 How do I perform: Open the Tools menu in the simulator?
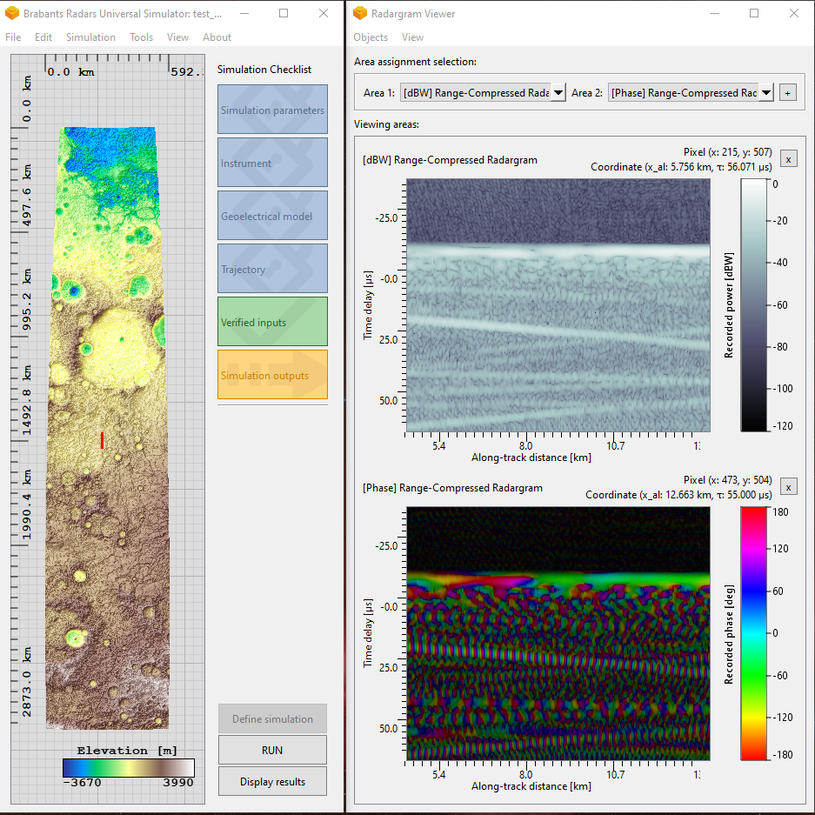(141, 37)
